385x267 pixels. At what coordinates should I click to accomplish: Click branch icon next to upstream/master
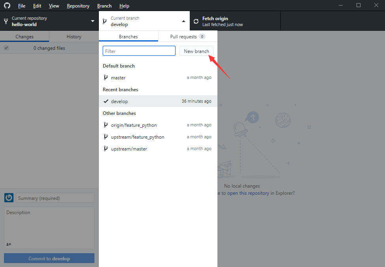tap(106, 149)
